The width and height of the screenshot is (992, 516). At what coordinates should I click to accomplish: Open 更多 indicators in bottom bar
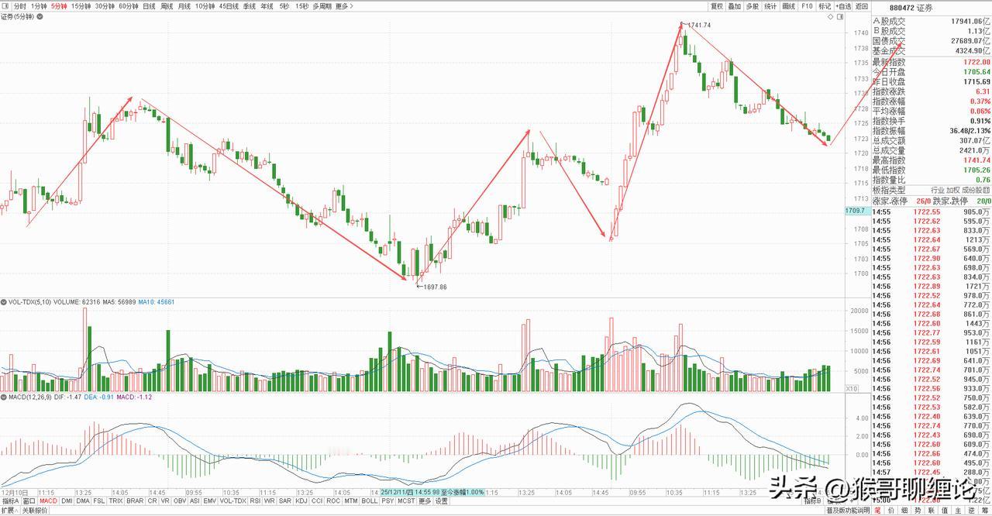click(425, 501)
